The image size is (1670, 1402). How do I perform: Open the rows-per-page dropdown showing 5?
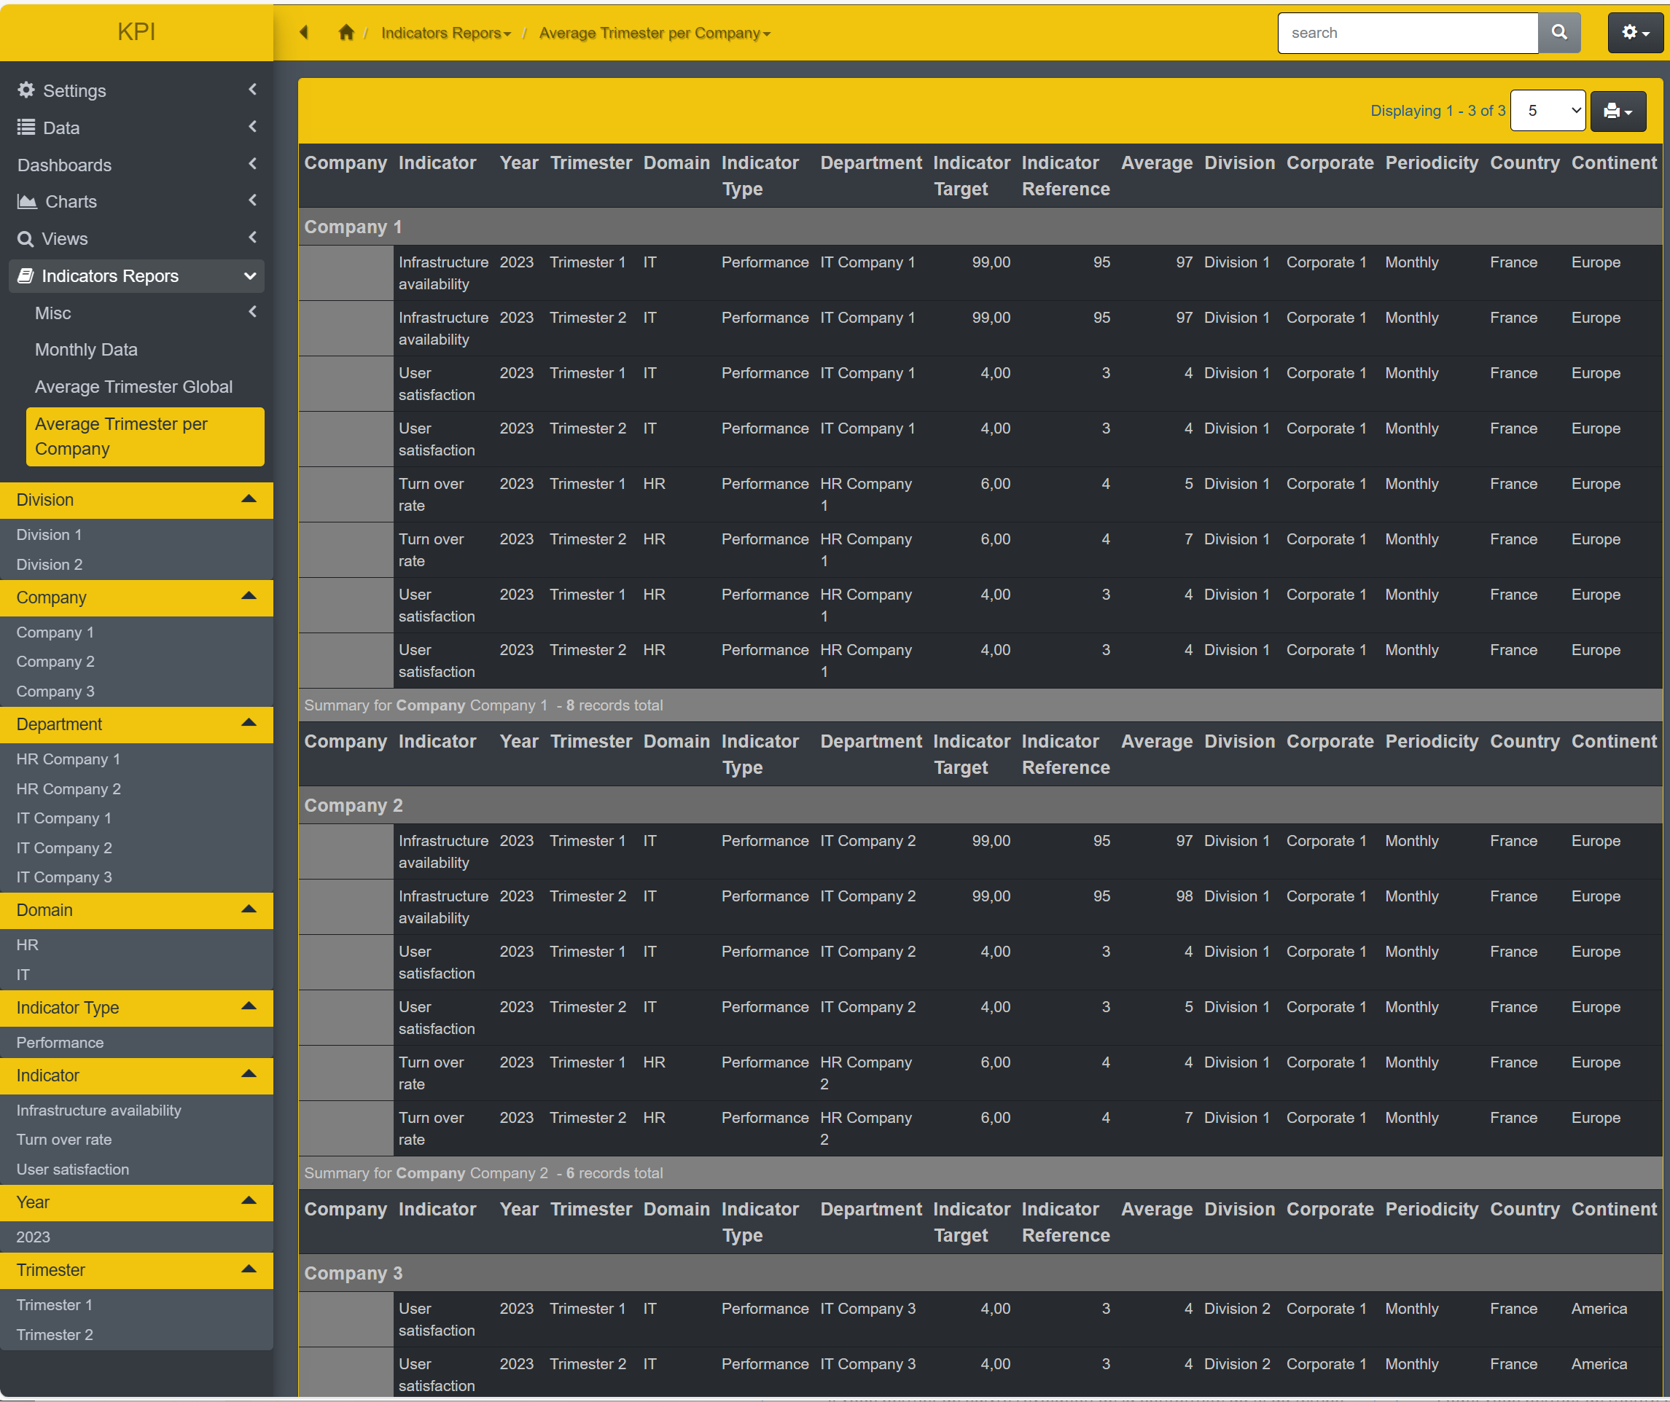click(1547, 111)
